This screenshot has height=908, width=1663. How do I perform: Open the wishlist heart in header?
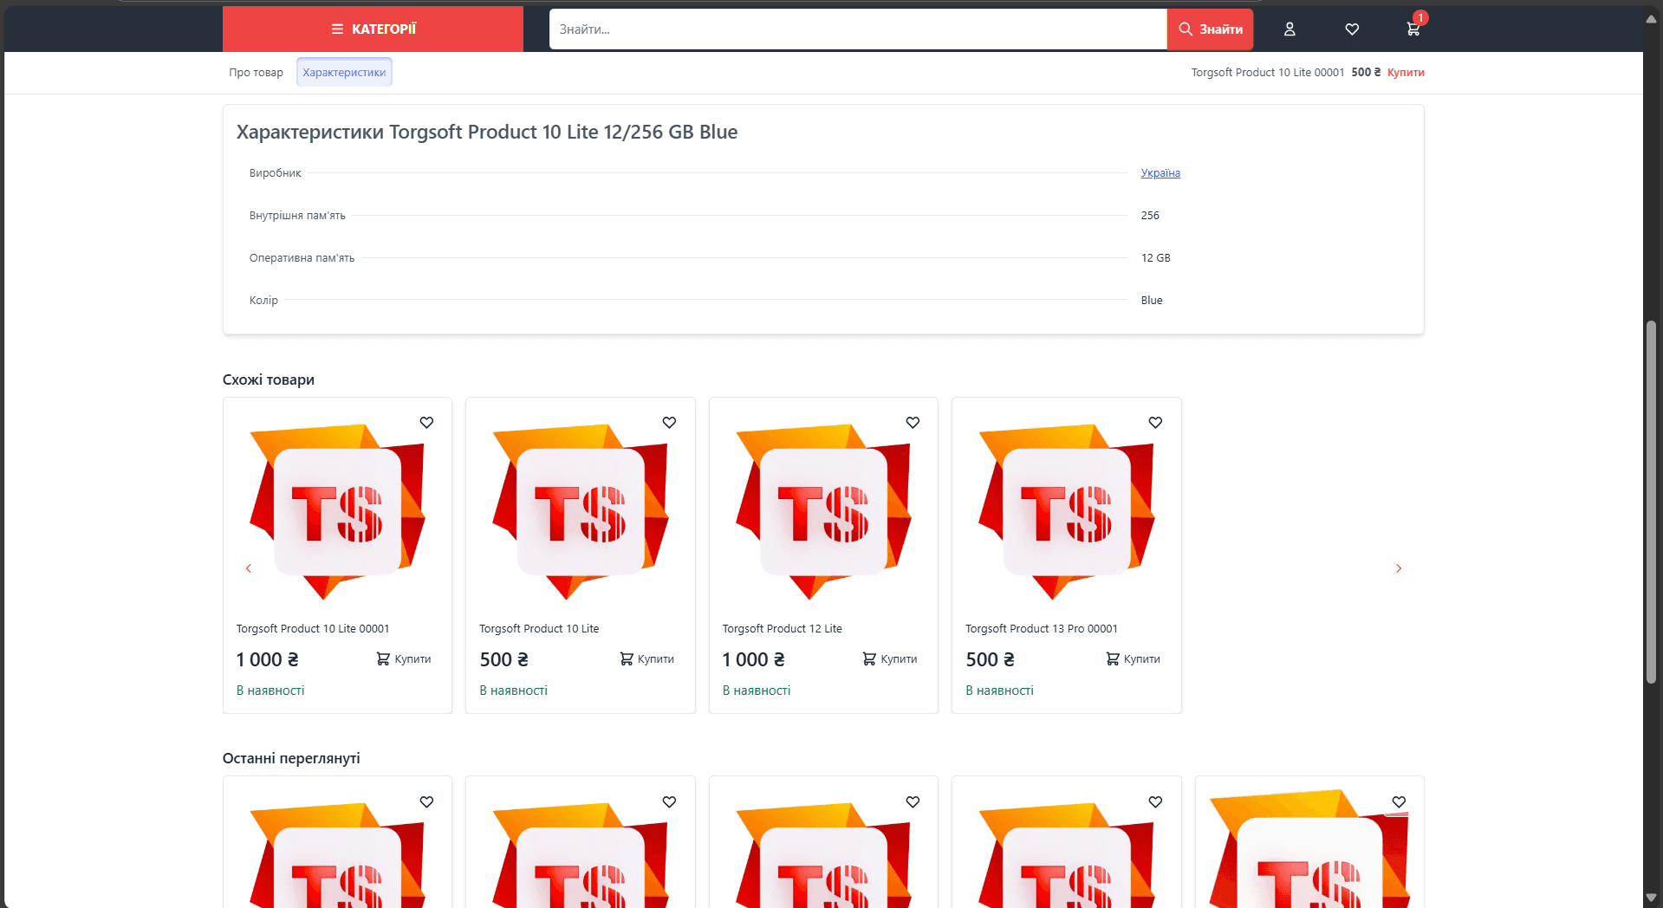point(1352,29)
